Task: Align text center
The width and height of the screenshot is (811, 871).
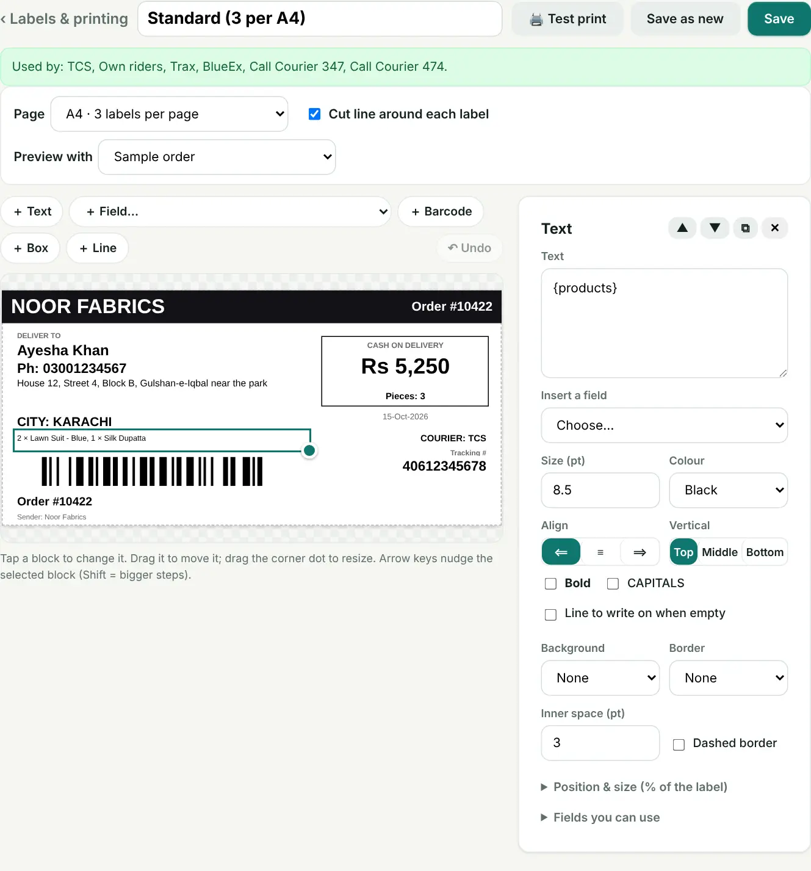Action: click(600, 552)
